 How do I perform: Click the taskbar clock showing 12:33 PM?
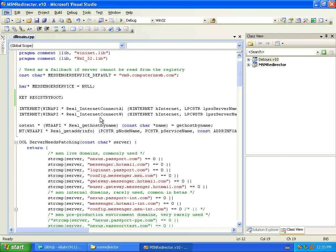pos(324,247)
